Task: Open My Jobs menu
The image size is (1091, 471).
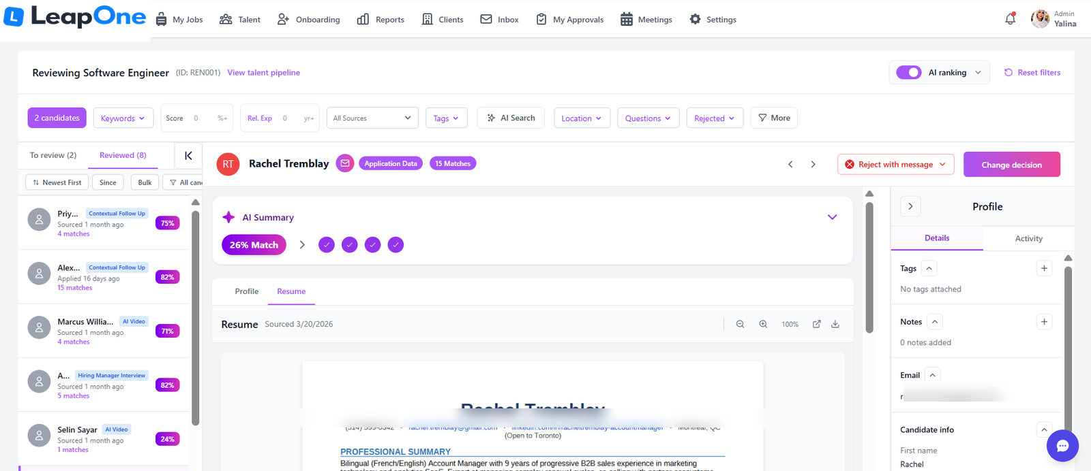Action: tap(179, 19)
